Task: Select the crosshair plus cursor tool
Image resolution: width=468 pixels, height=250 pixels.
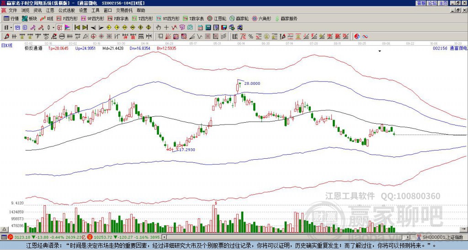Action: pyautogui.click(x=166, y=28)
